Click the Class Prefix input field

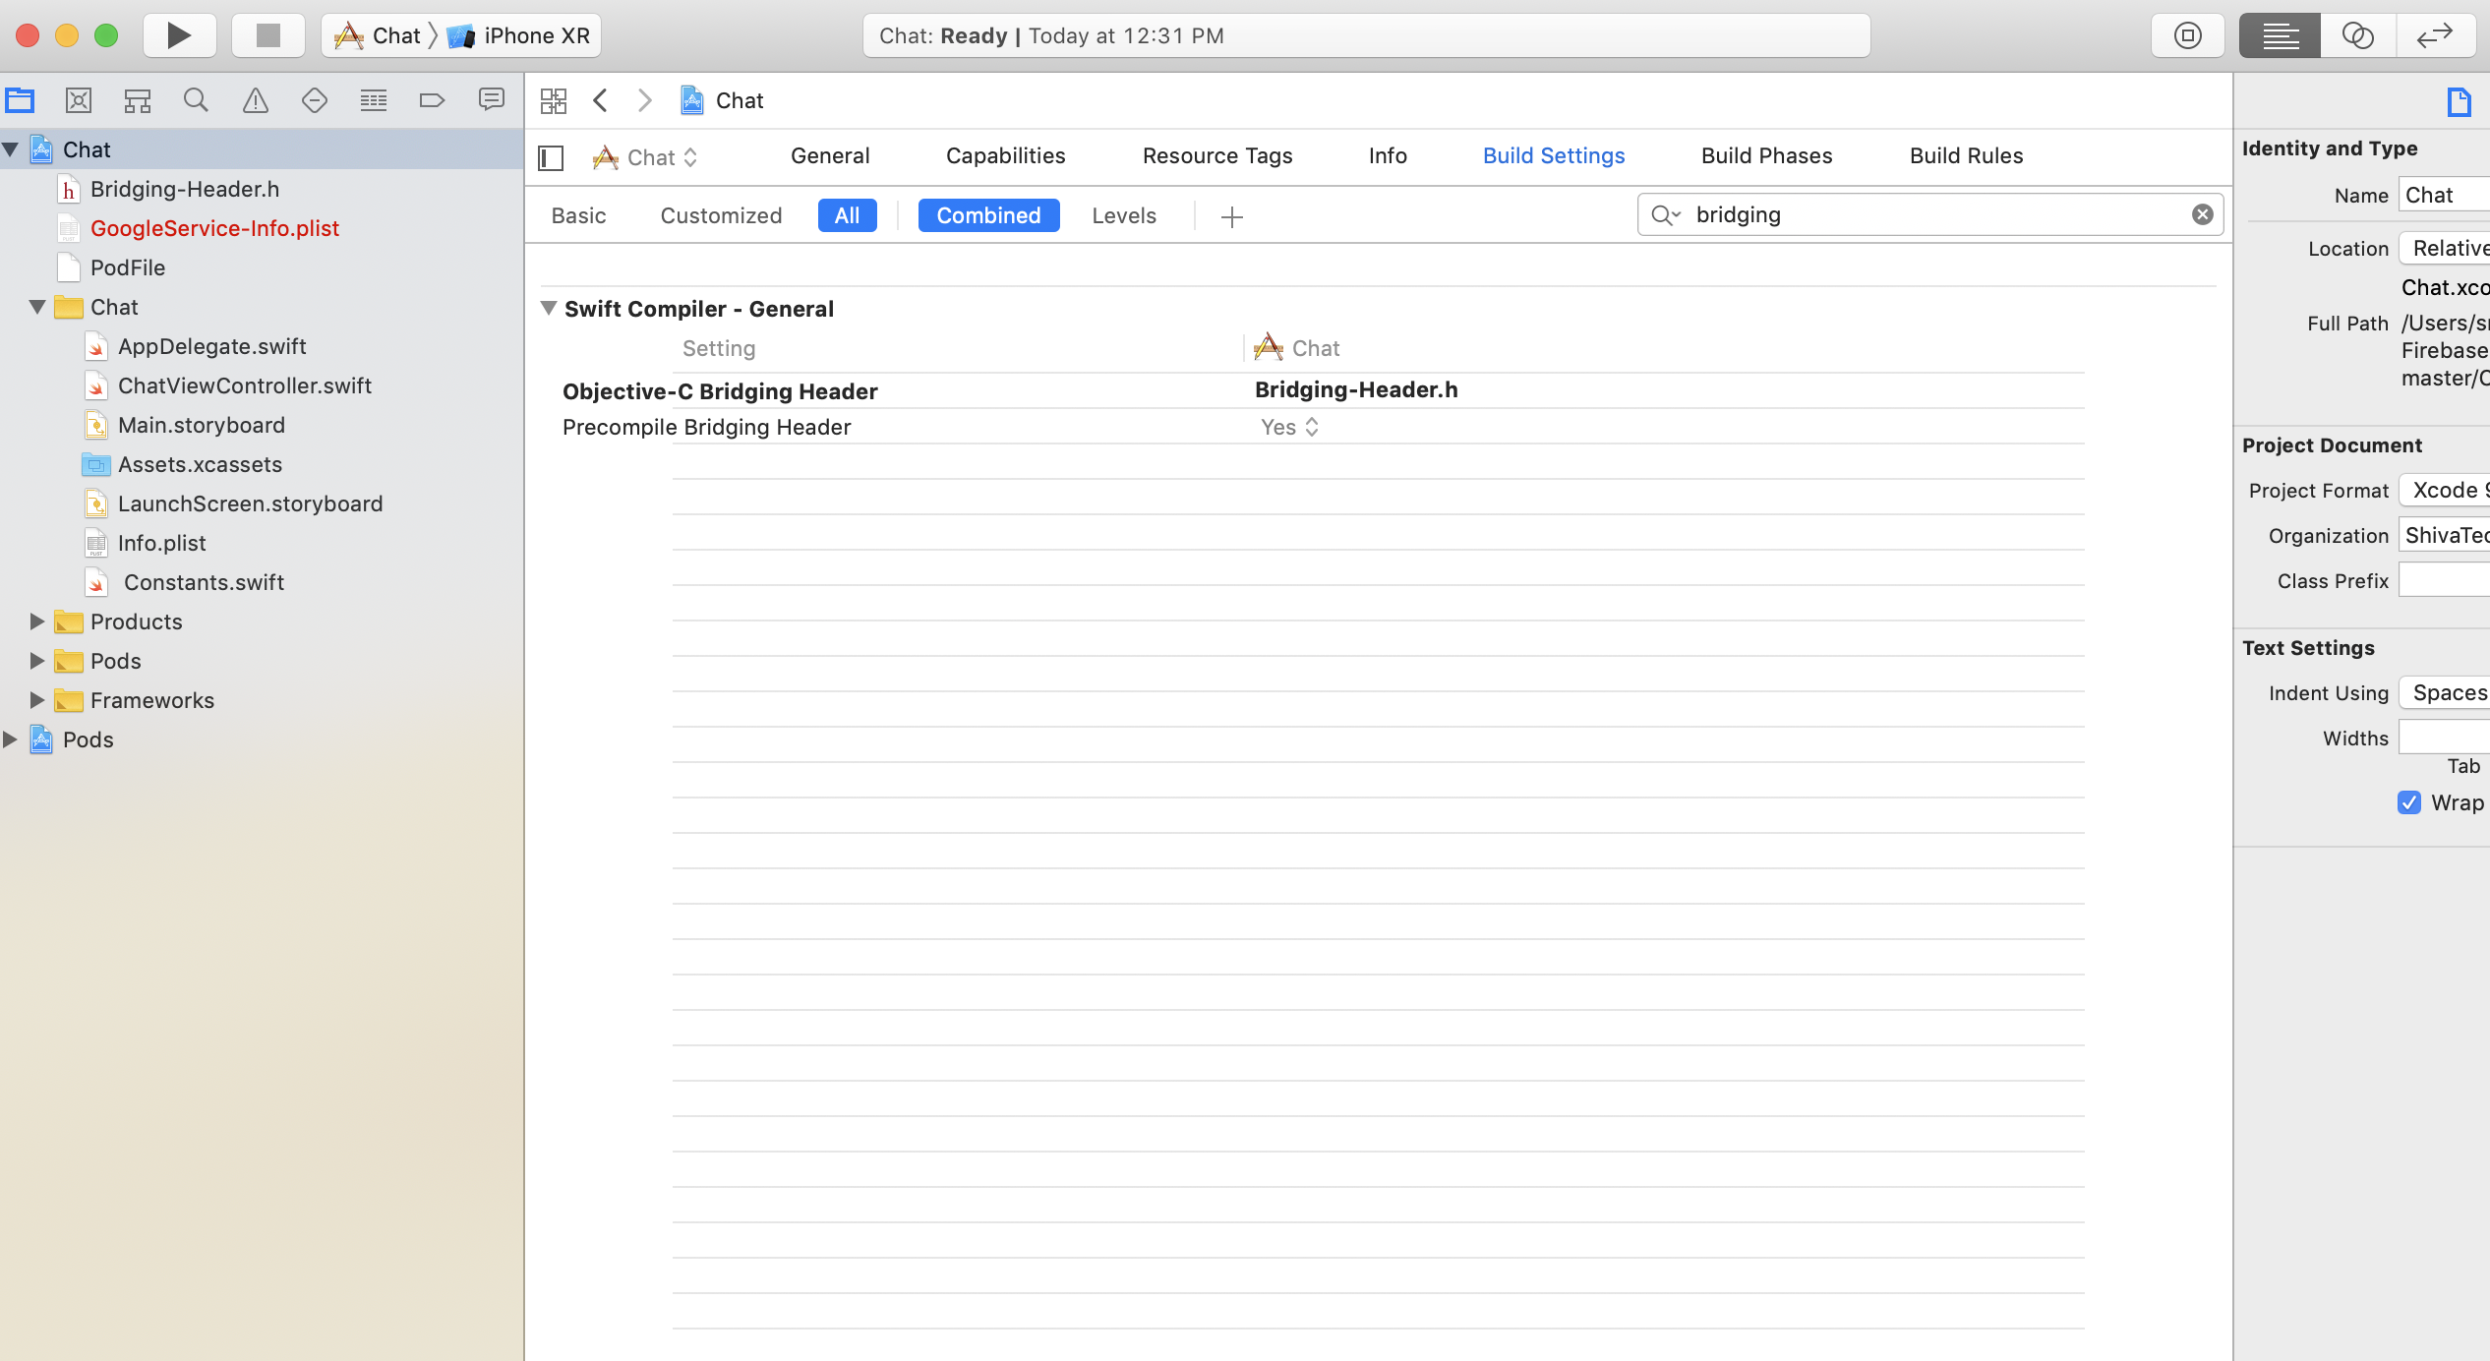click(x=2443, y=580)
